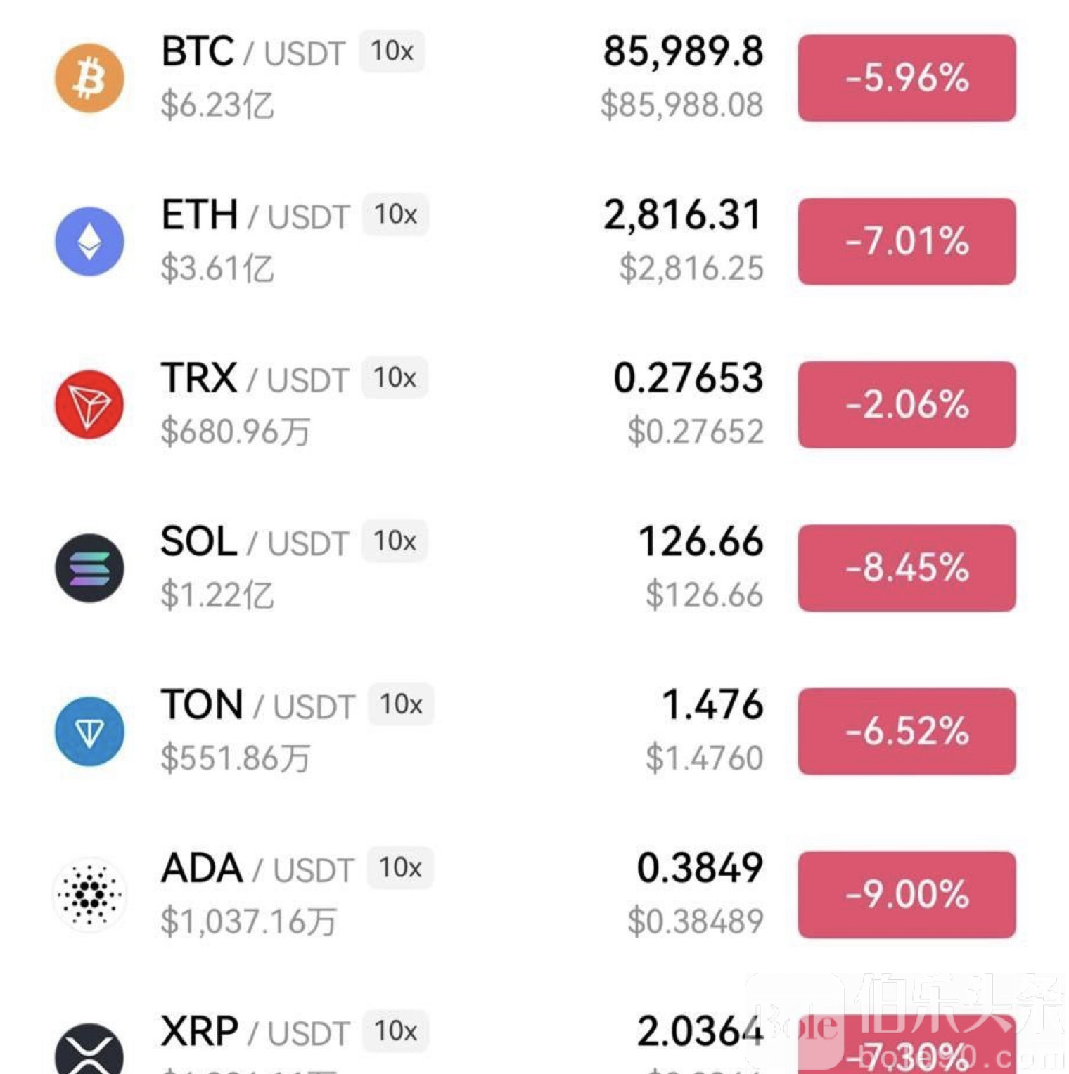1069x1074 pixels.
Task: Click the TRON coin icon
Action: point(89,405)
